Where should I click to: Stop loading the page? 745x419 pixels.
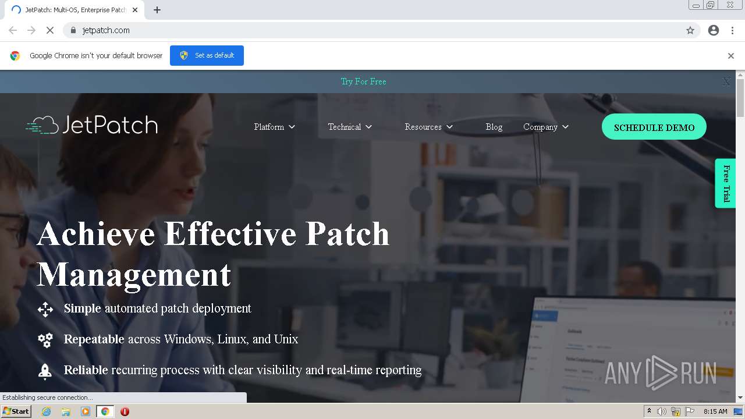[50, 30]
